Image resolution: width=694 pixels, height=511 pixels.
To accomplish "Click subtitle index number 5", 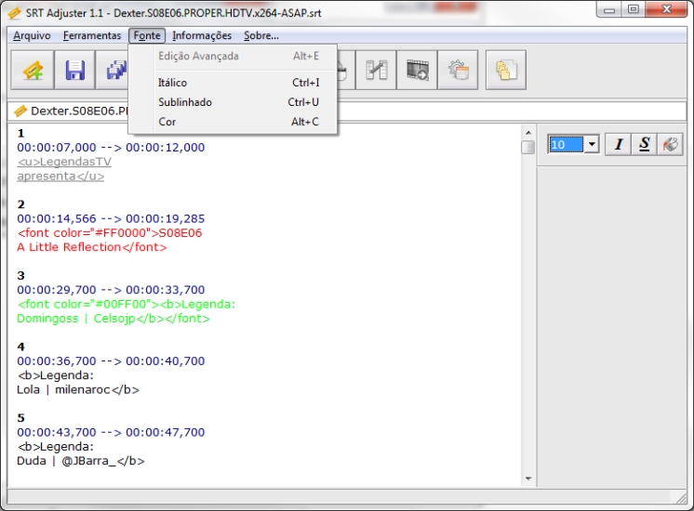I will [x=20, y=418].
